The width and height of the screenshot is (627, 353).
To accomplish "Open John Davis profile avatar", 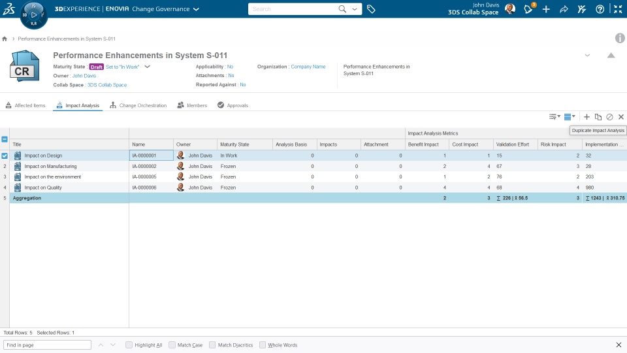I will click(510, 8).
